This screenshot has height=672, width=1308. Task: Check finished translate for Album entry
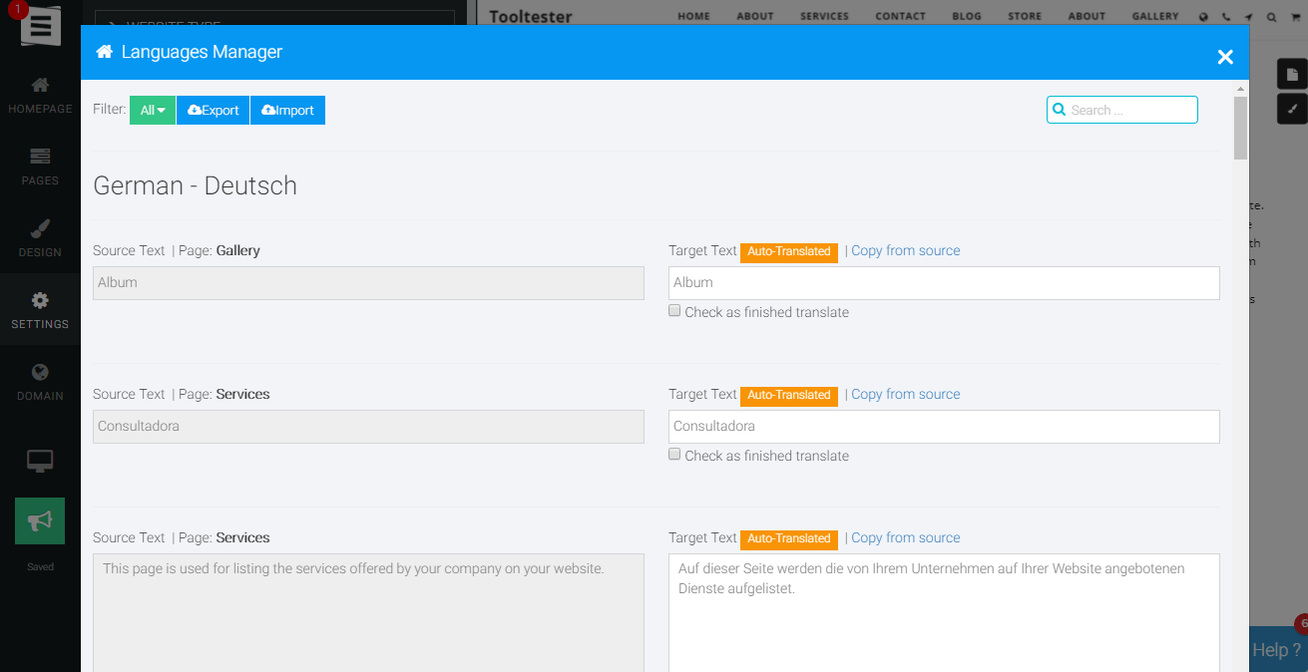[674, 311]
